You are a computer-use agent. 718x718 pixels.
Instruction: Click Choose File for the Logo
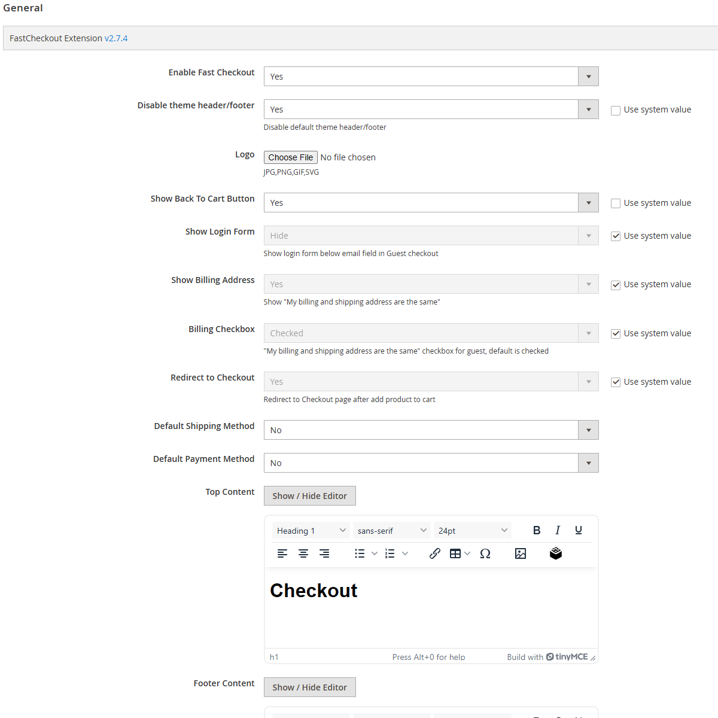(290, 157)
